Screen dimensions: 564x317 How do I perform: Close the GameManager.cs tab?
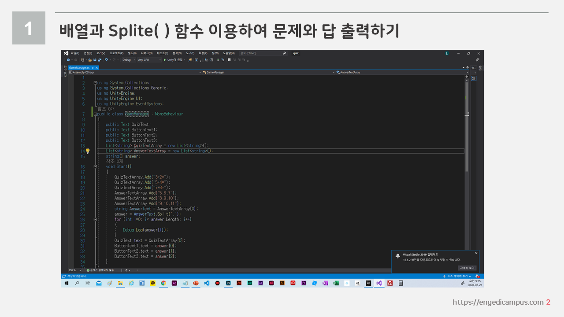point(96,67)
